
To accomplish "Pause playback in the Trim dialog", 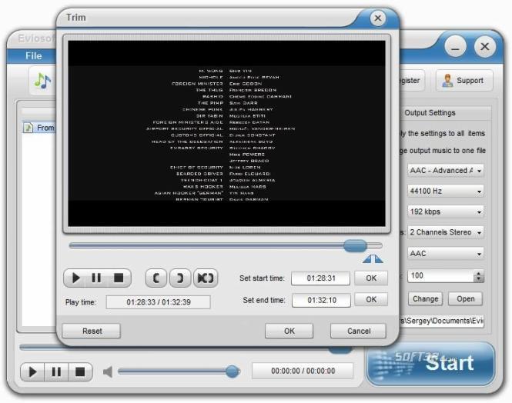I will coord(96,278).
